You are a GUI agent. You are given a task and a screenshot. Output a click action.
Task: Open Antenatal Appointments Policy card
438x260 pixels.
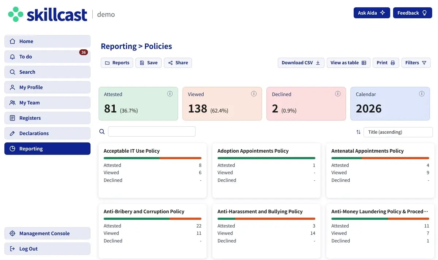[380, 171]
